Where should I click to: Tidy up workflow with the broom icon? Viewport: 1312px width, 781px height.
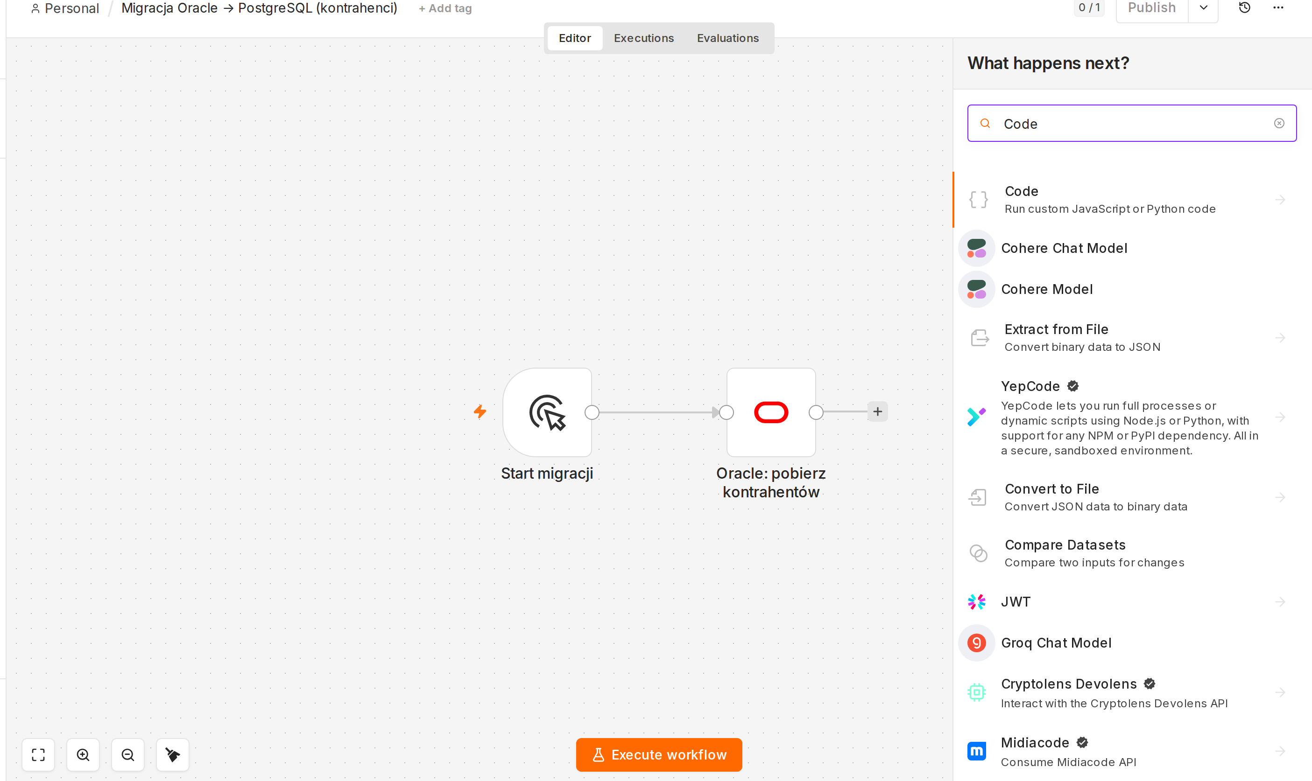[173, 755]
